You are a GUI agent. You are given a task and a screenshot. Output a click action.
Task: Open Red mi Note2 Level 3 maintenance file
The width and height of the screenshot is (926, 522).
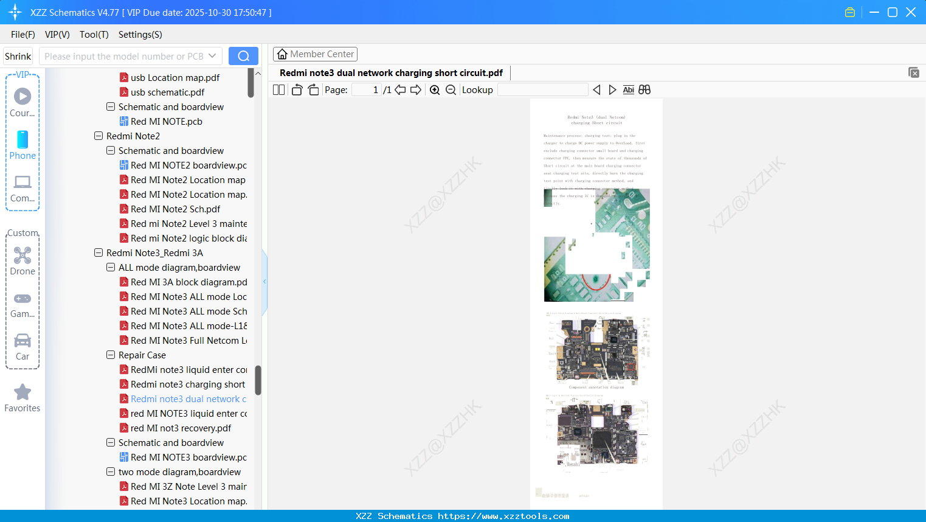[188, 223]
